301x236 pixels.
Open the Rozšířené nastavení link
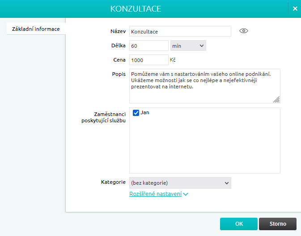click(155, 194)
